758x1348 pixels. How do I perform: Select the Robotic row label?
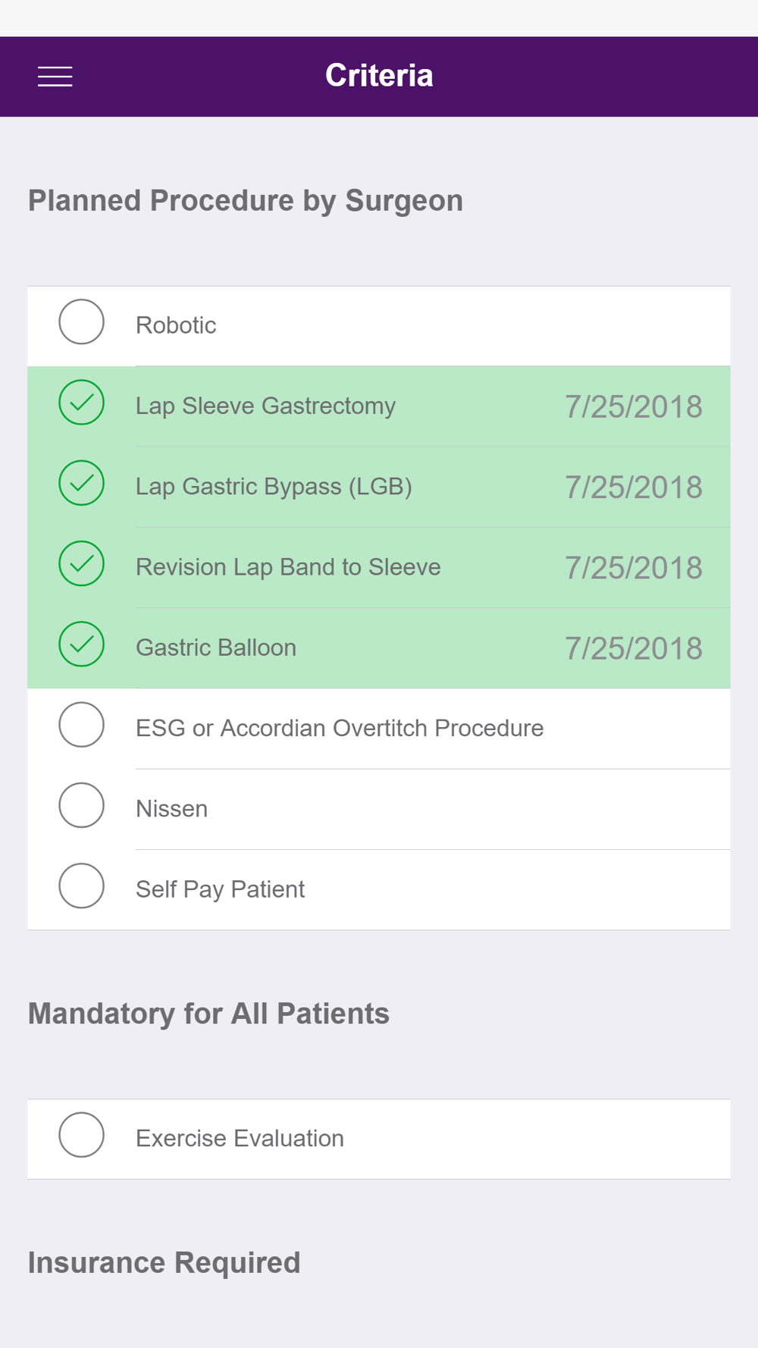pos(176,325)
